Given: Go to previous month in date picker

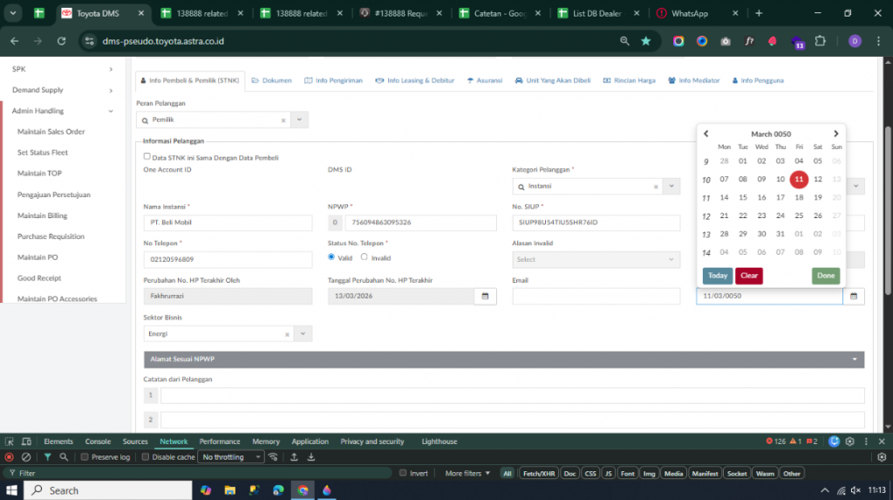Looking at the screenshot, I should click(706, 134).
